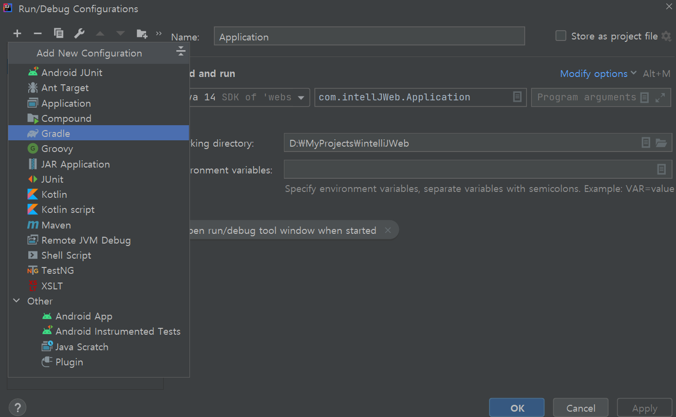The height and width of the screenshot is (417, 676).
Task: Pick XSLT configuration type
Action: pos(98,286)
